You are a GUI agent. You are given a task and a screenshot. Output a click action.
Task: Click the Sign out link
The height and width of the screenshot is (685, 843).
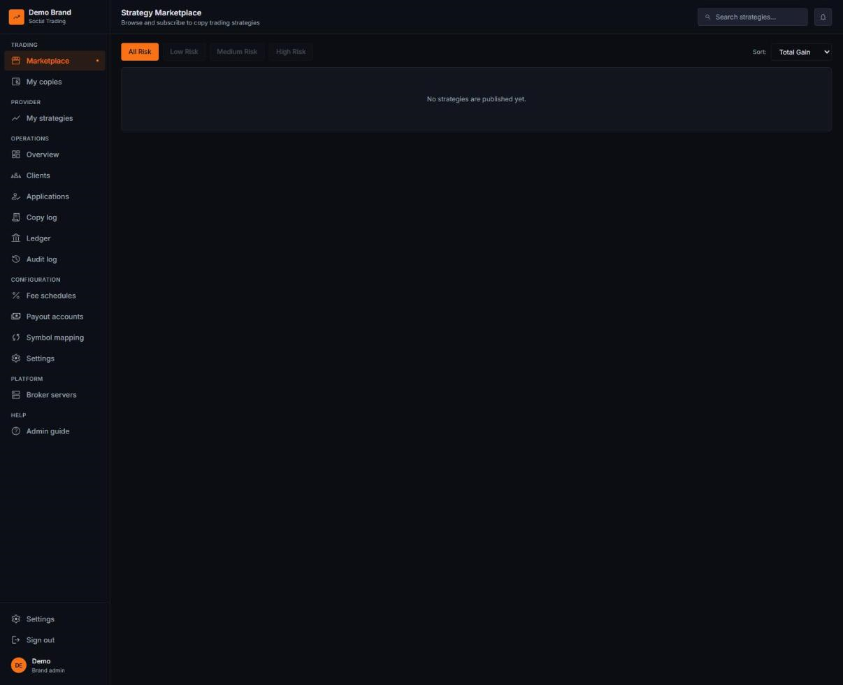click(55, 640)
